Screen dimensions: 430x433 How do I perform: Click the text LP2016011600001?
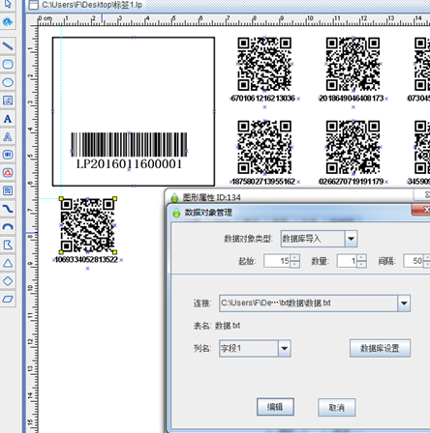[x=129, y=164]
